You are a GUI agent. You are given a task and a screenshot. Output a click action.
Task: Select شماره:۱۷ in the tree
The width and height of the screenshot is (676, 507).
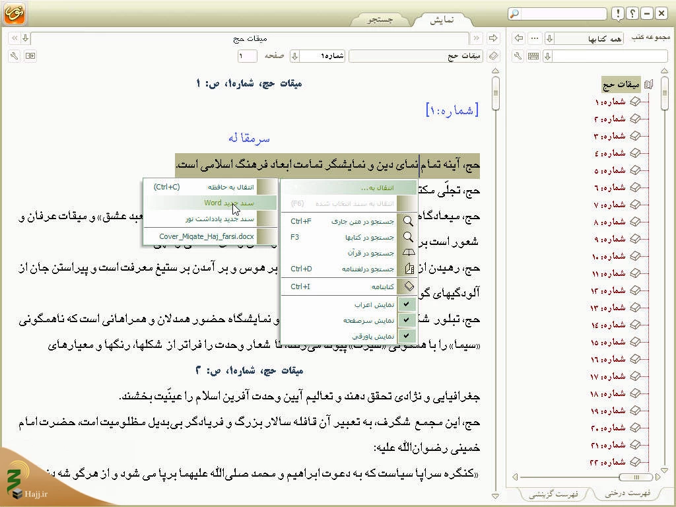608,376
